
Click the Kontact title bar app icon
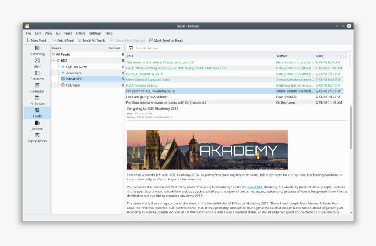tap(28, 26)
